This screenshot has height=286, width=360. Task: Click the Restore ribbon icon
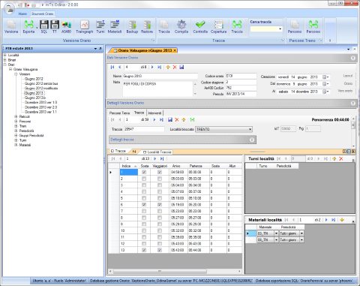tap(147, 27)
